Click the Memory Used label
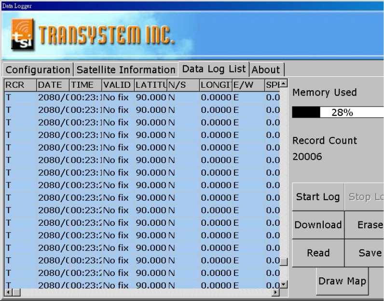 point(325,92)
